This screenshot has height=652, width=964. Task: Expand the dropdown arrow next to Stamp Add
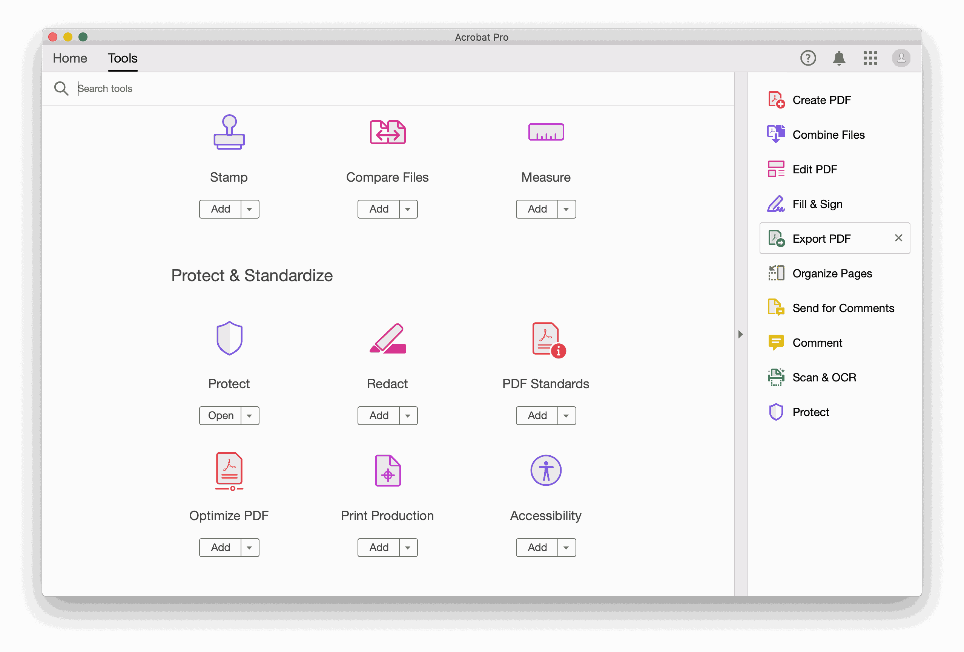click(x=250, y=209)
